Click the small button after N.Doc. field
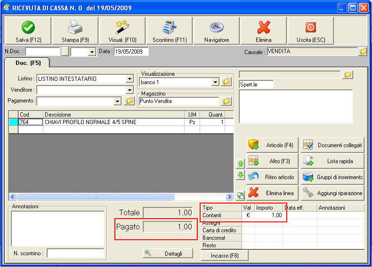The height and width of the screenshot is (267, 372). (x=65, y=51)
